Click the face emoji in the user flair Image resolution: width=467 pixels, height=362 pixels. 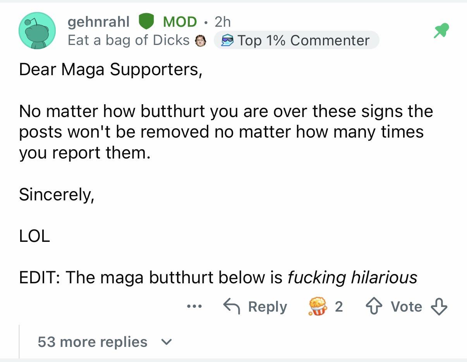point(200,40)
